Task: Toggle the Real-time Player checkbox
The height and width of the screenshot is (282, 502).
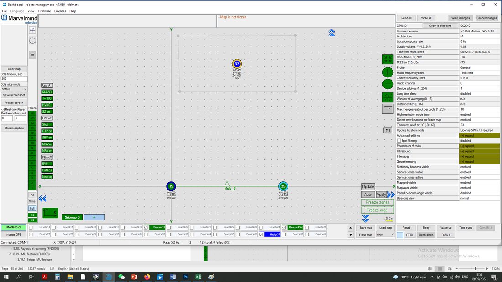Action: (x=3, y=109)
